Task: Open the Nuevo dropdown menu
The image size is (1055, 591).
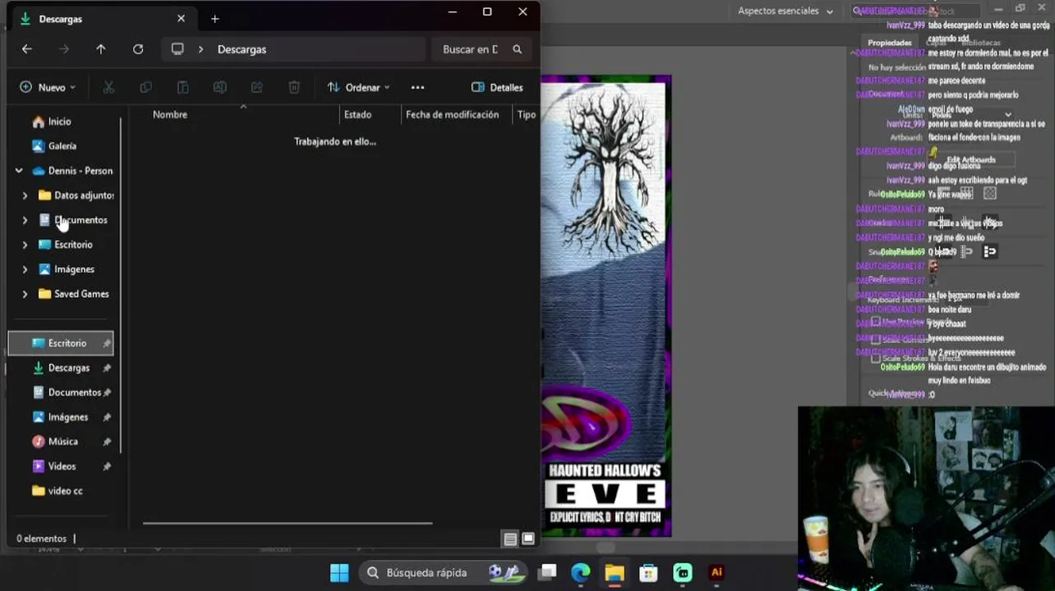Action: pyautogui.click(x=48, y=87)
